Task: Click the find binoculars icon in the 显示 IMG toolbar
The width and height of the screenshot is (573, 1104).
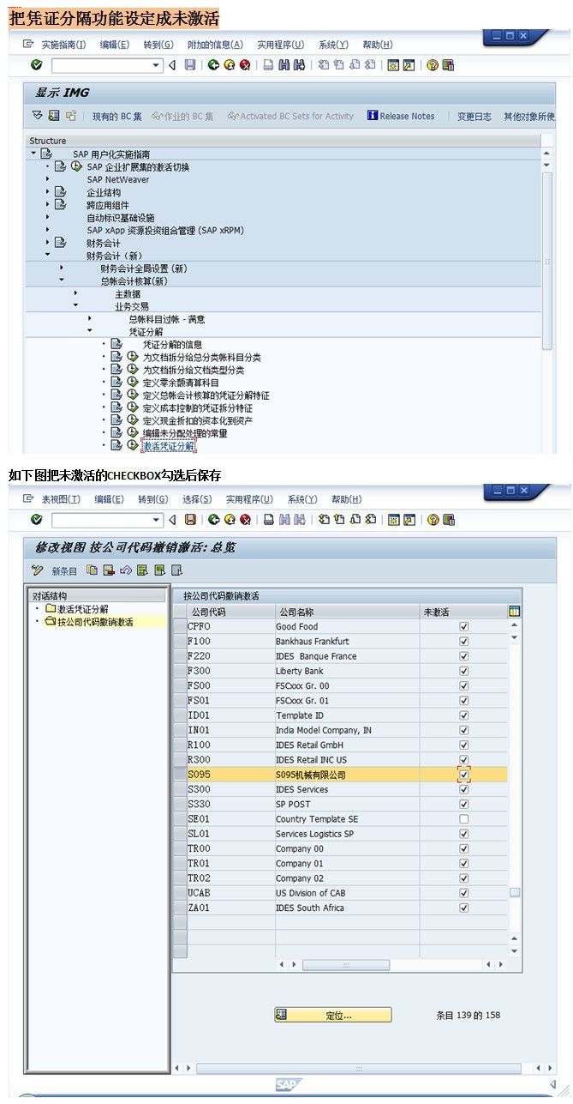Action: pyautogui.click(x=284, y=65)
